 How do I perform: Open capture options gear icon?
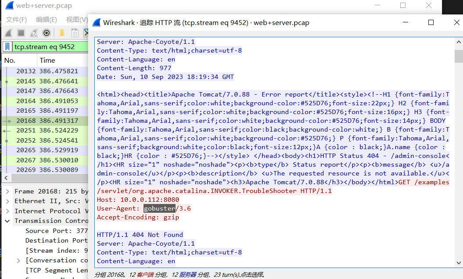(46, 33)
